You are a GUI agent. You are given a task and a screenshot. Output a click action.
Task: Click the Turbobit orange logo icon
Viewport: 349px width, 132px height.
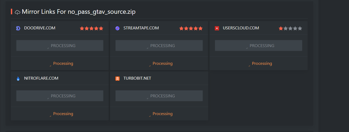click(x=117, y=79)
